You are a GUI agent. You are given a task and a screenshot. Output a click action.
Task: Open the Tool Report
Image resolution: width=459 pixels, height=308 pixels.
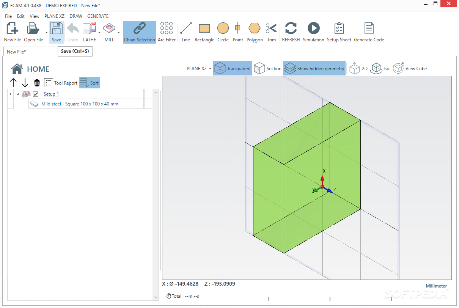tap(61, 83)
